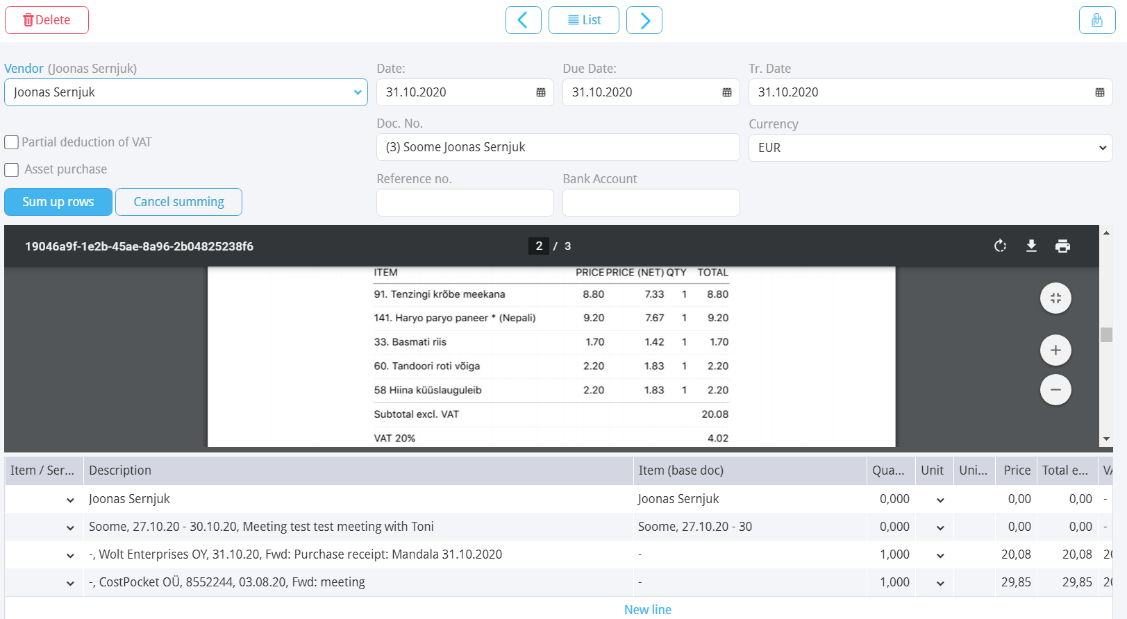The image size is (1127, 619).
Task: Download the PDF document
Action: tap(1031, 246)
